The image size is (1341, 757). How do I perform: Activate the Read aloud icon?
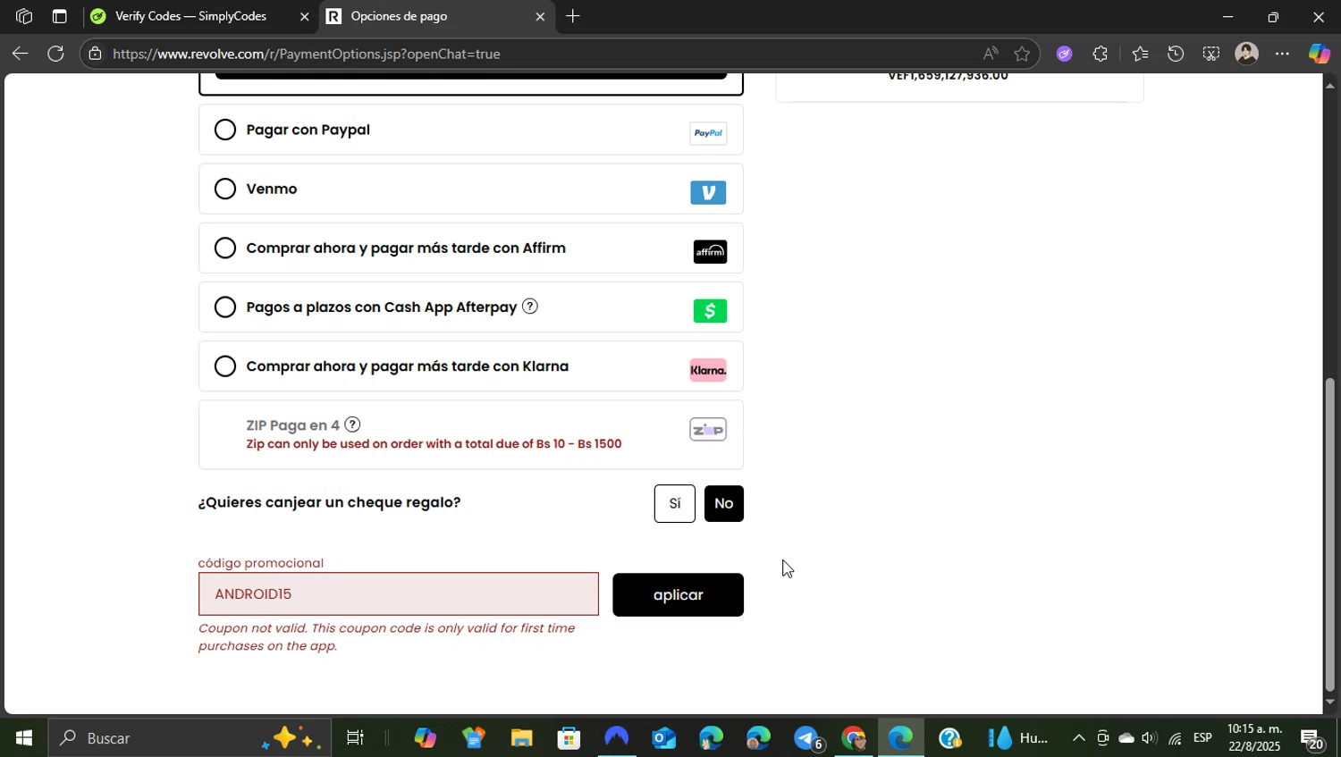(x=991, y=54)
